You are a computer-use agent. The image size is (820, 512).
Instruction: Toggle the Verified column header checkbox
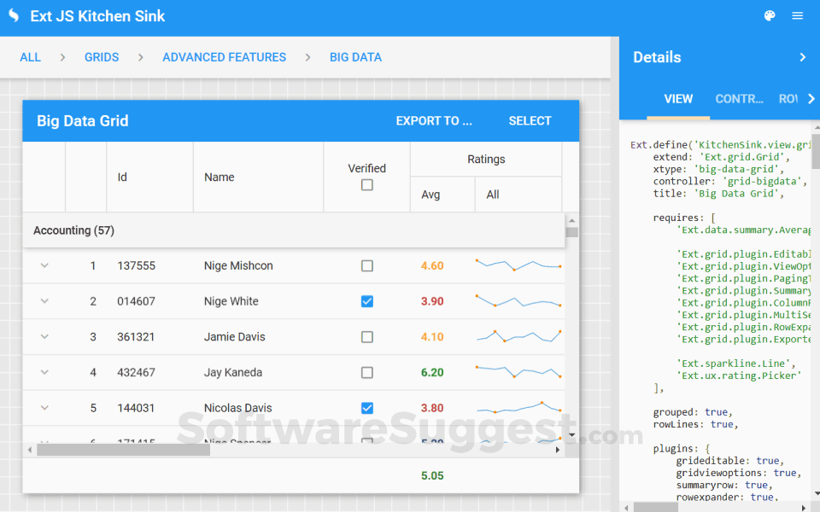(x=367, y=184)
